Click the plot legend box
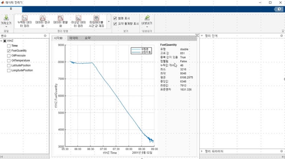The image size is (285, 159). [x=141, y=51]
